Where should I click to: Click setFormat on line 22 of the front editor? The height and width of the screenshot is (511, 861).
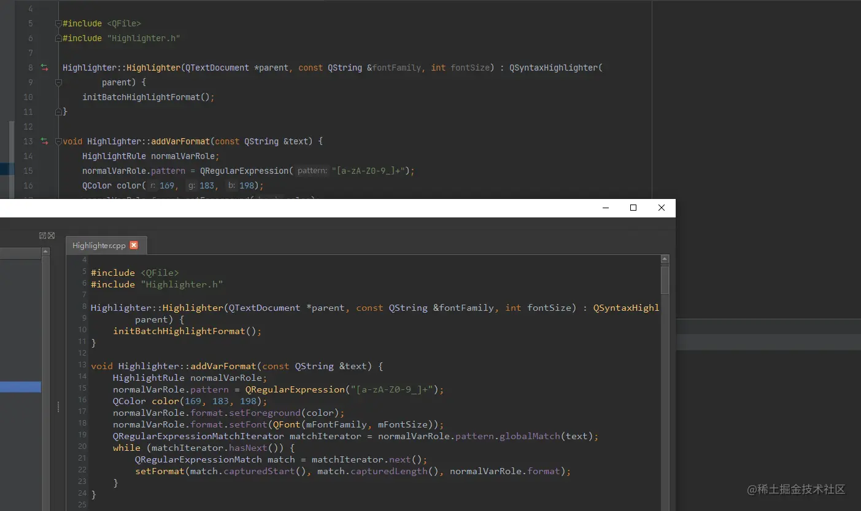point(160,471)
